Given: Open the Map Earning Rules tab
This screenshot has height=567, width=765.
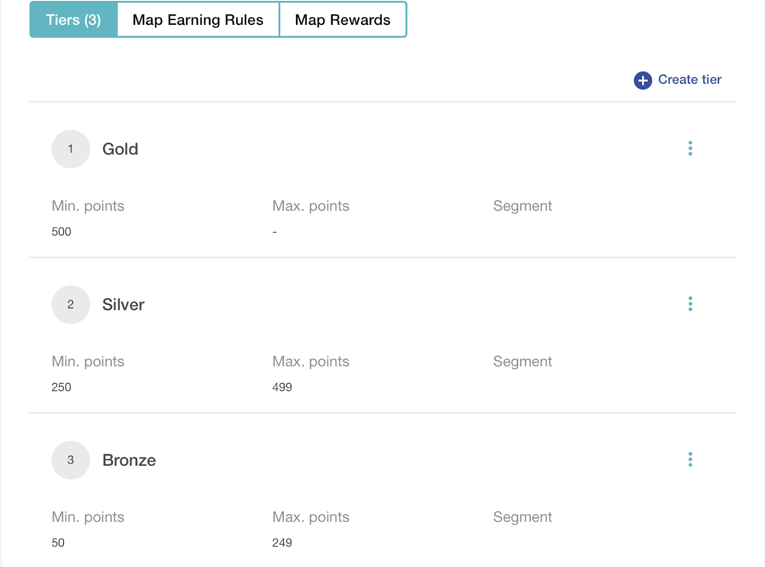Looking at the screenshot, I should pyautogui.click(x=198, y=20).
